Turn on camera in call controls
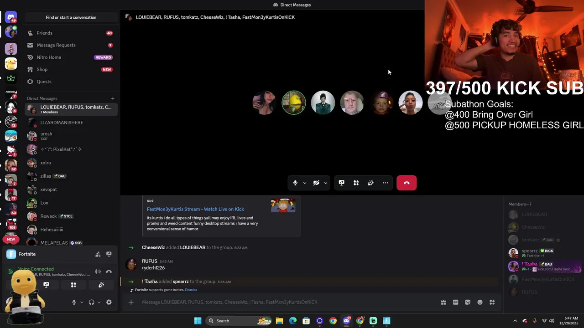The image size is (584, 328). [x=316, y=183]
